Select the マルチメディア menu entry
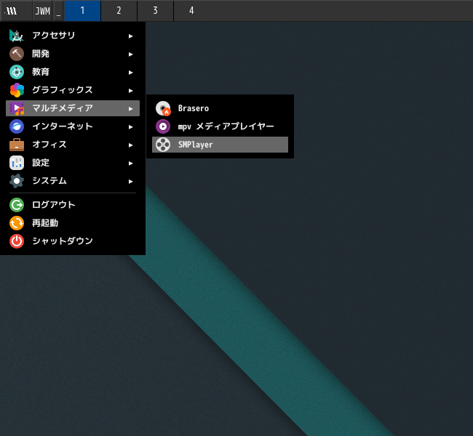The height and width of the screenshot is (436, 473). [73, 108]
